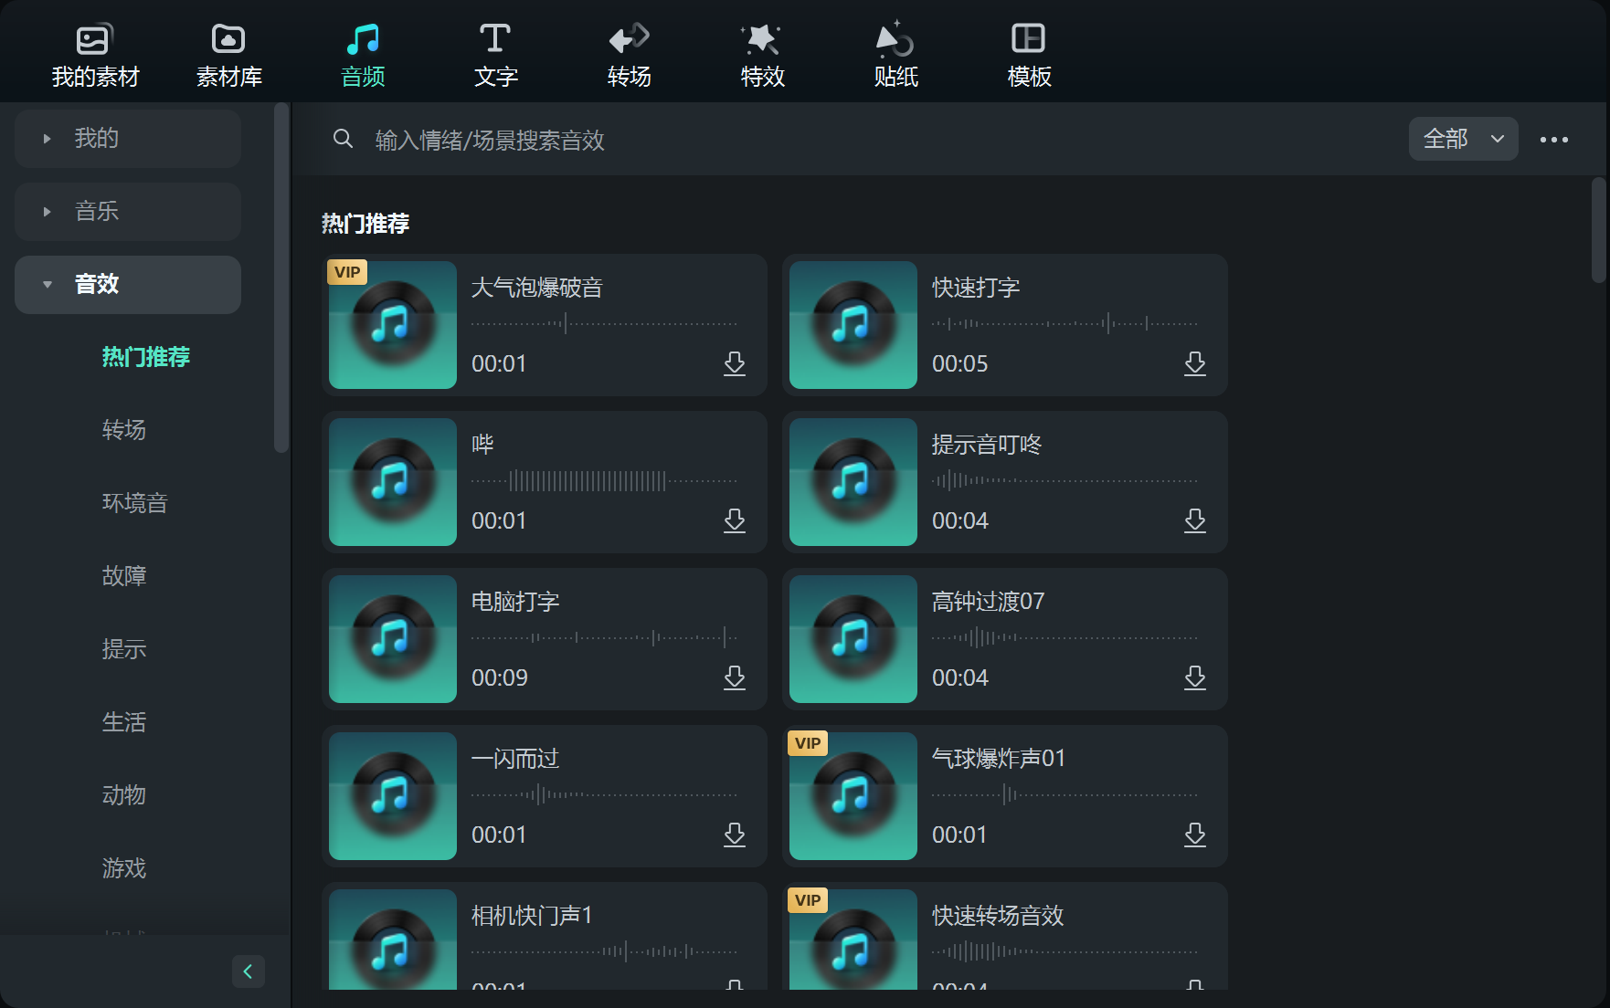This screenshot has width=1610, height=1008.
Task: Switch to the 素材库 tab
Action: pos(228,52)
